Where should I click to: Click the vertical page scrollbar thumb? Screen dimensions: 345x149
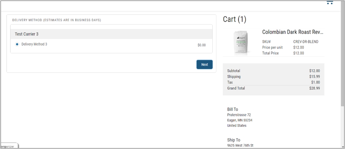click(x=342, y=58)
